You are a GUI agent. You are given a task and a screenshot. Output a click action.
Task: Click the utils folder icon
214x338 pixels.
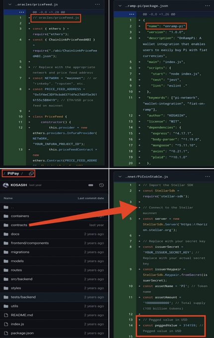click(6, 306)
